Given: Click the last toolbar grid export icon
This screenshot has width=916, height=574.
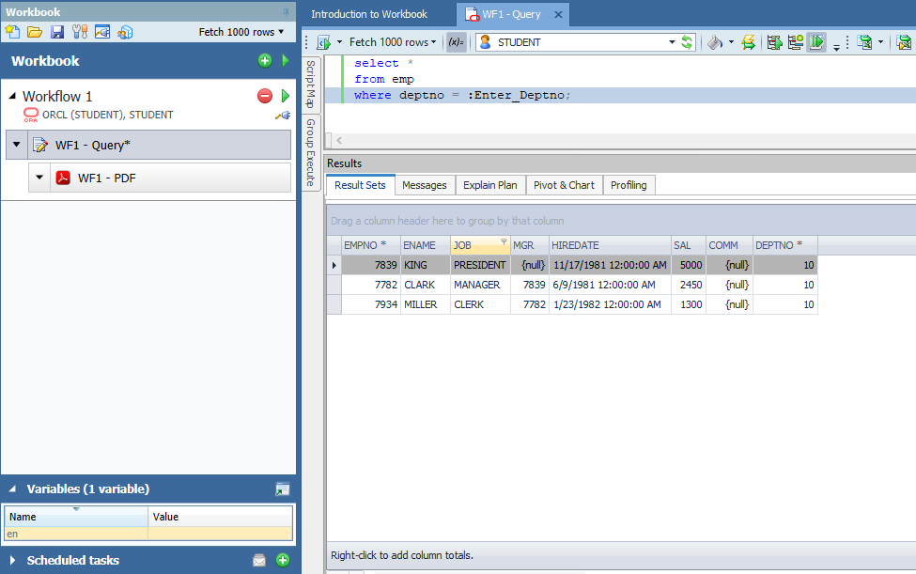Looking at the screenshot, I should point(904,42).
